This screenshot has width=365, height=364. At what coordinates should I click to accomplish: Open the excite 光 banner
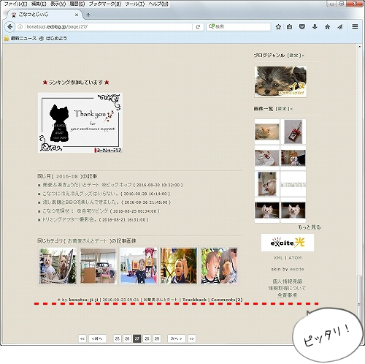pos(288,243)
